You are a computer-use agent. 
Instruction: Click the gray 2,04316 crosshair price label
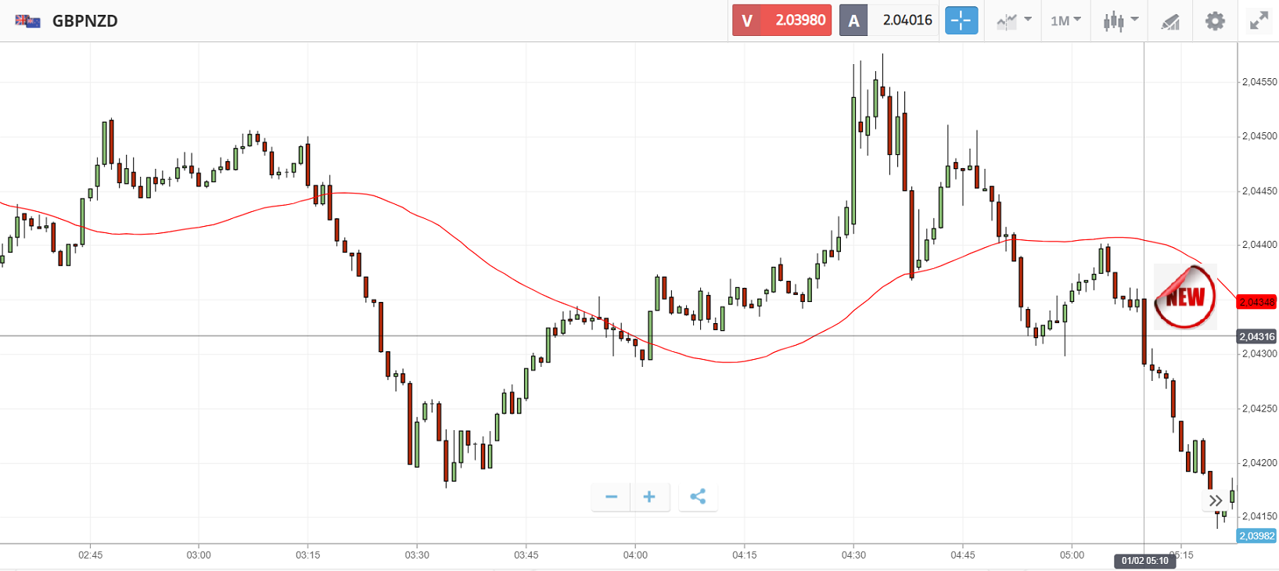1256,336
